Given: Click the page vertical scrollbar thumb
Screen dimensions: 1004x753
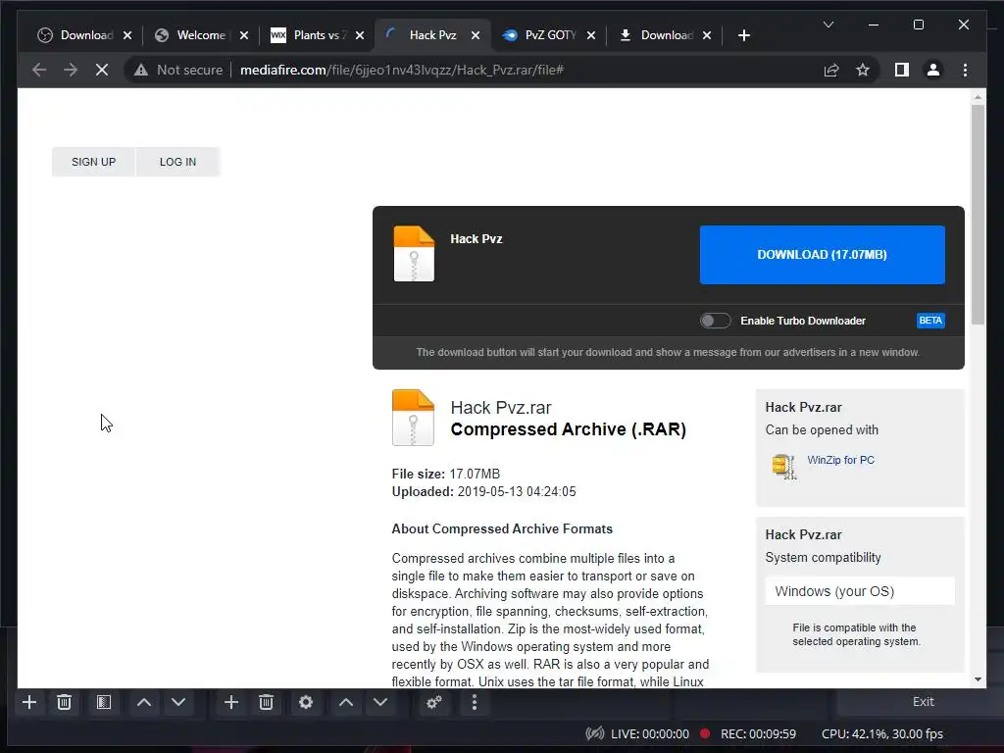Looking at the screenshot, I should pos(978,215).
